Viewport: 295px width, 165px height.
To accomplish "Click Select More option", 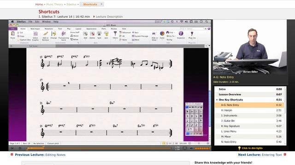I will [x=136, y=40].
